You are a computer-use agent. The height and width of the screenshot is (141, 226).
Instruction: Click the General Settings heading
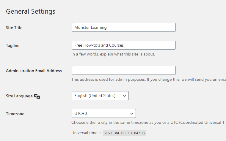(31, 12)
